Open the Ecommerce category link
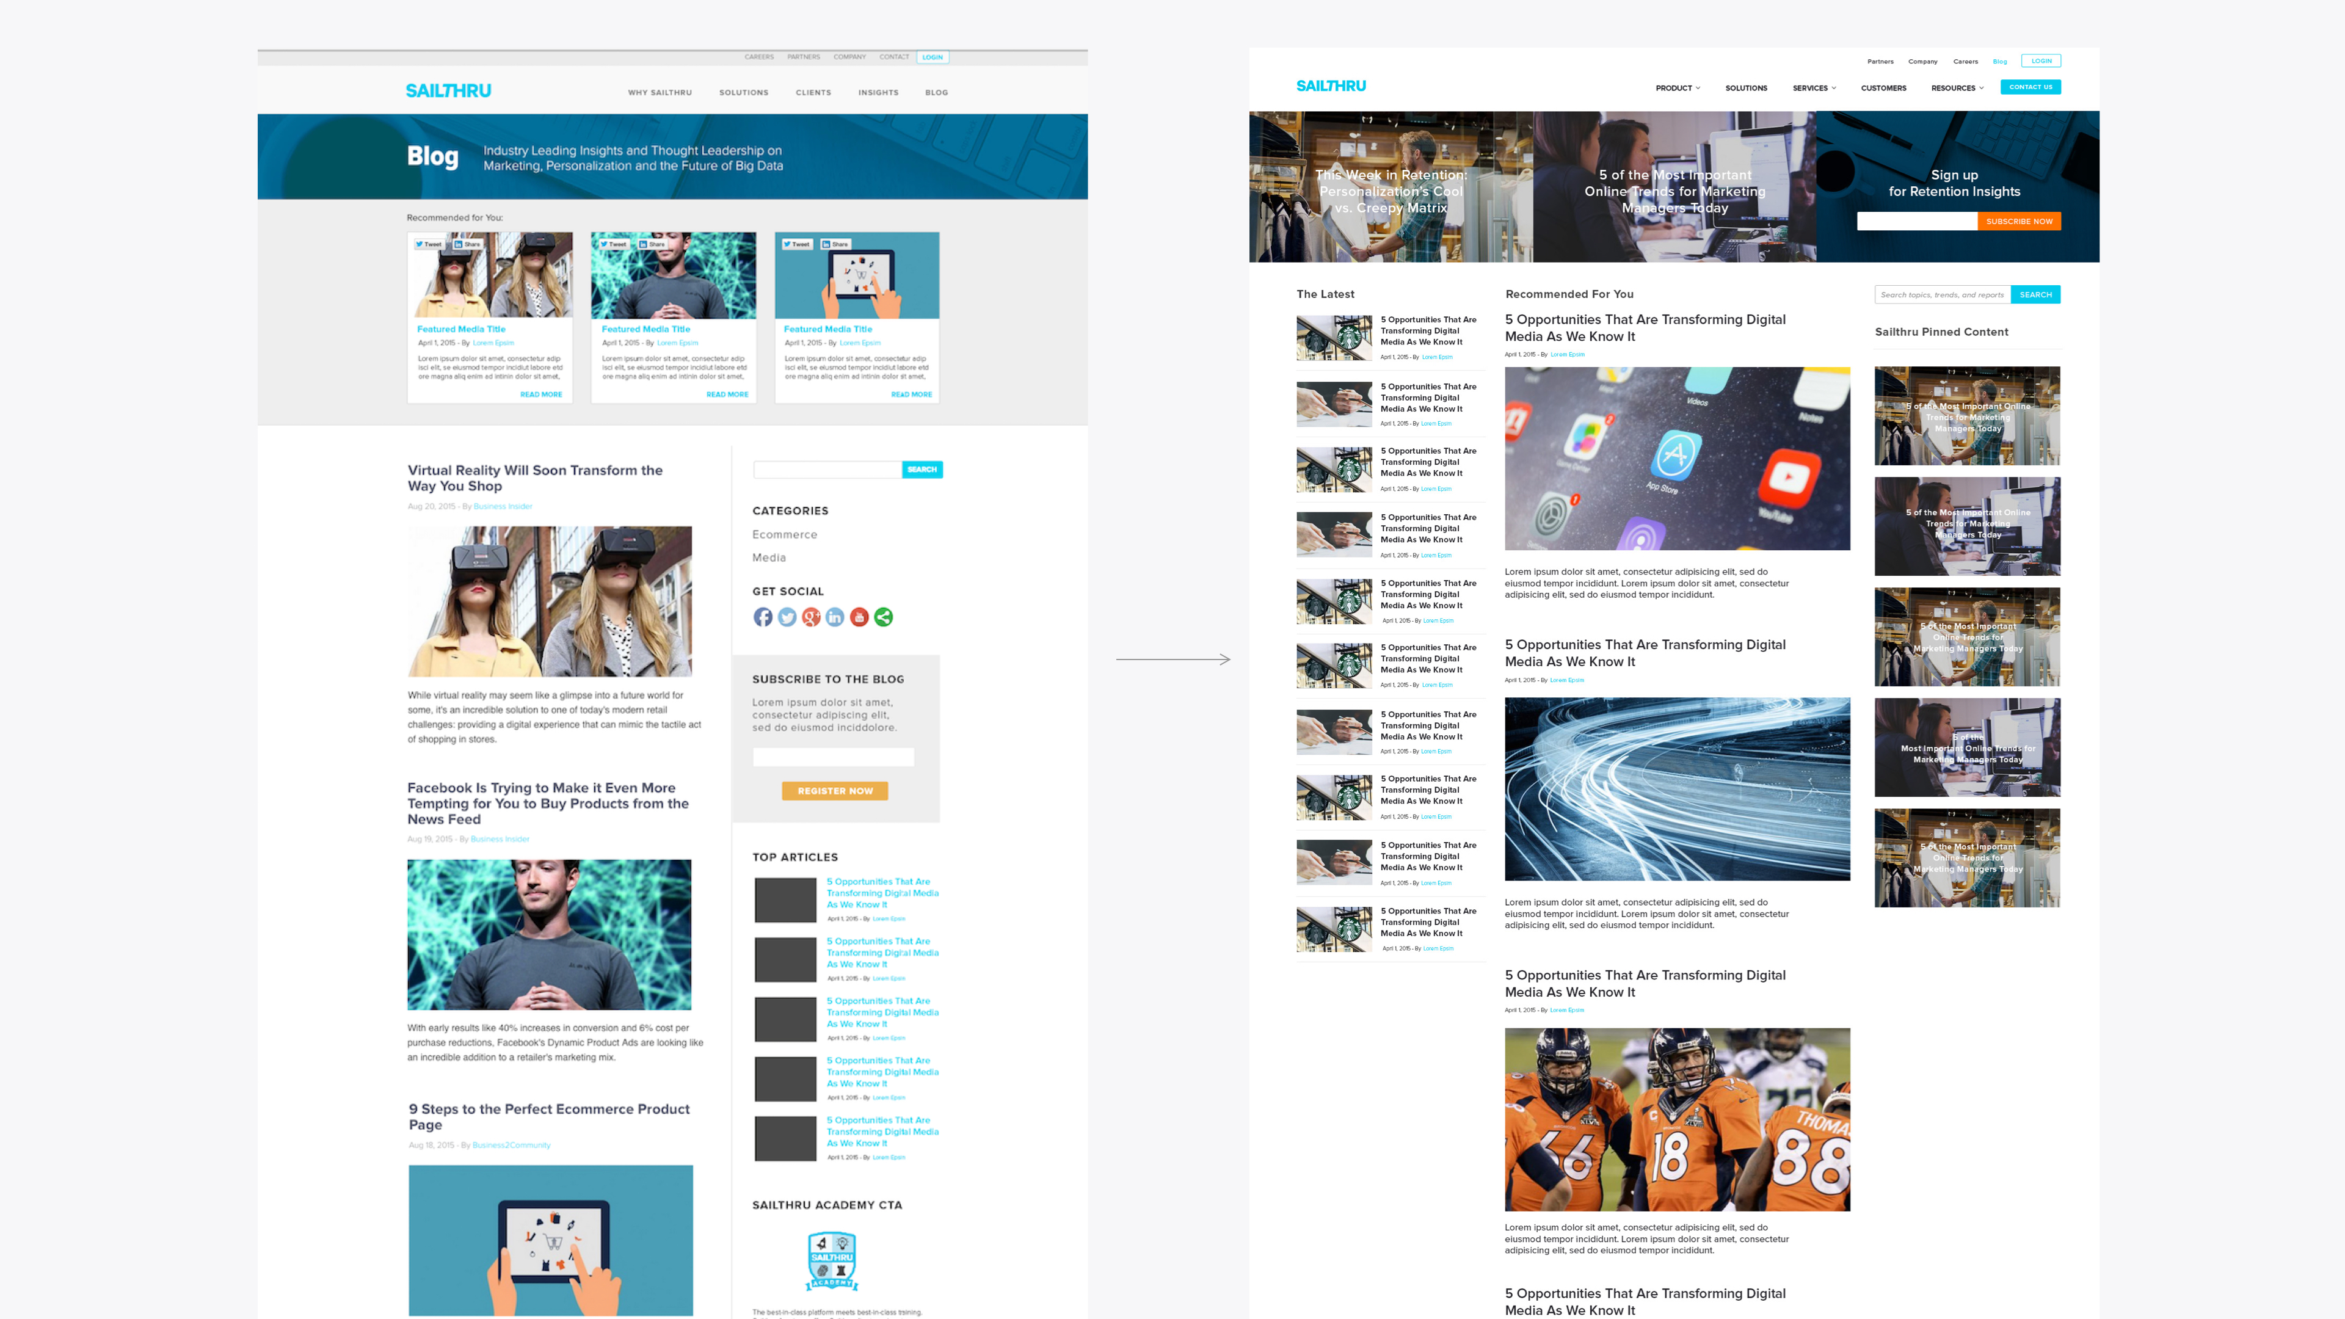 (x=783, y=534)
